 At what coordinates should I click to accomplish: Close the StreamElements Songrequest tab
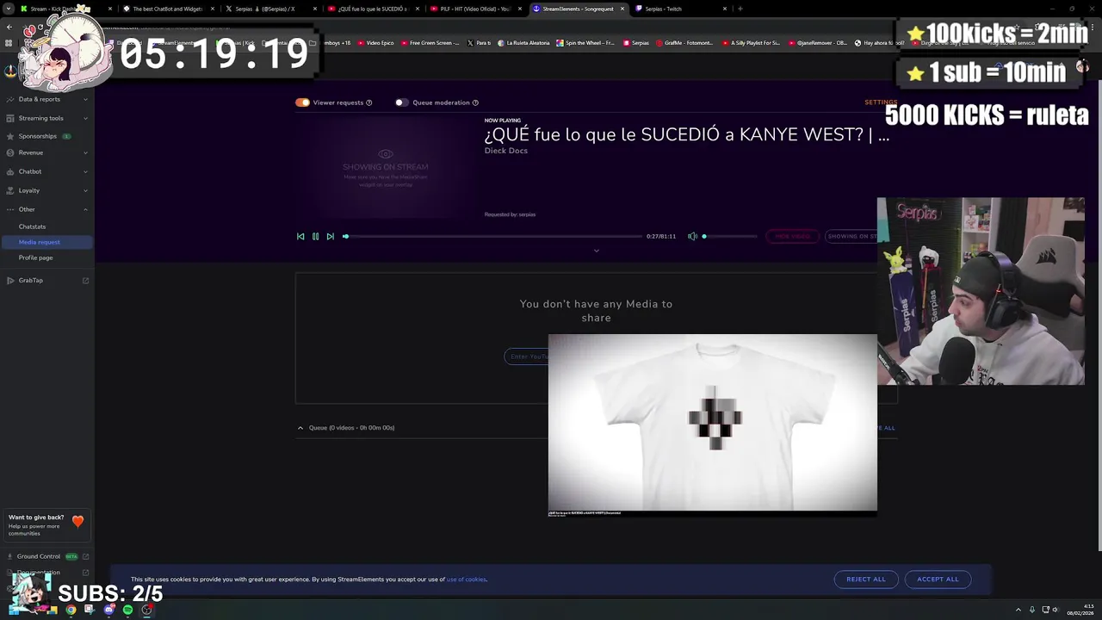[622, 9]
